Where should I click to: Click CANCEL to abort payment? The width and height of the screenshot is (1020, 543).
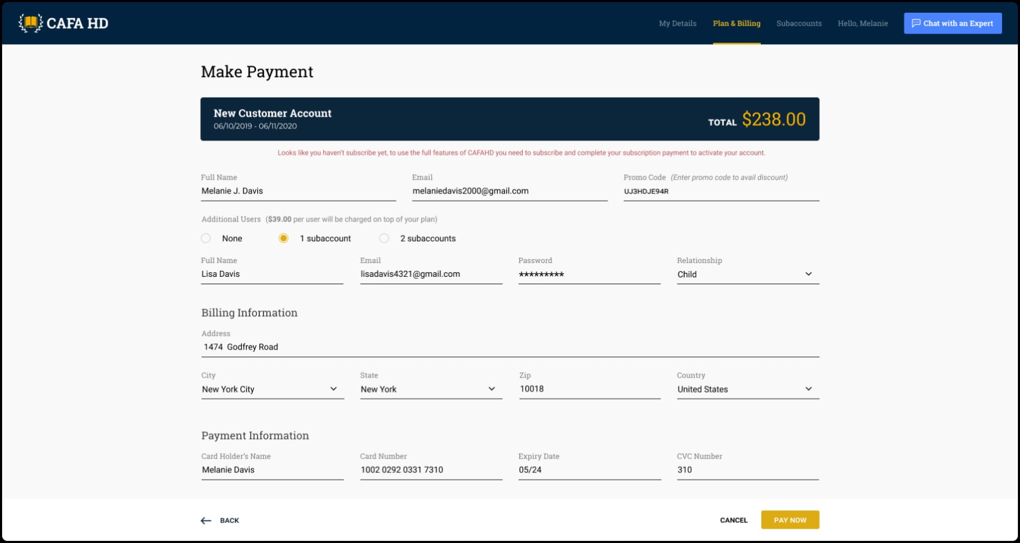point(733,520)
